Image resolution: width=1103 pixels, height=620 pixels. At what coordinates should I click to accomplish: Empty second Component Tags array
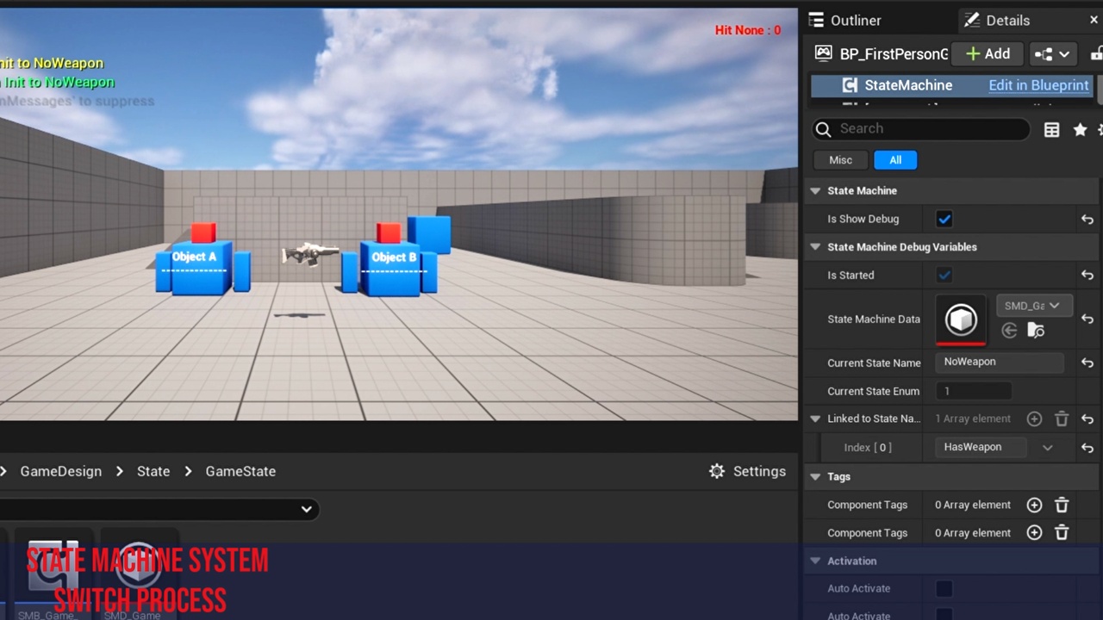(1062, 533)
